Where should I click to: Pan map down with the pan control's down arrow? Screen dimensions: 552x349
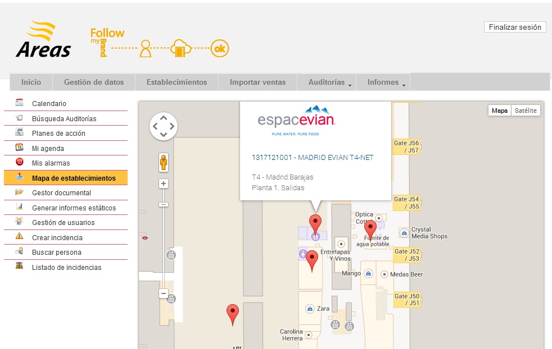[164, 134]
